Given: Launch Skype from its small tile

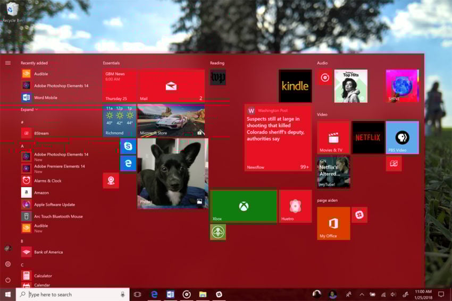Looking at the screenshot, I should pyautogui.click(x=128, y=146).
